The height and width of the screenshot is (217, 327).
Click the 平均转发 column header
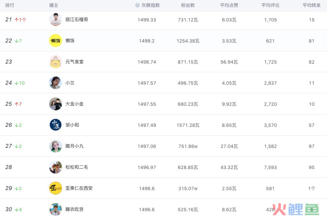point(311,5)
